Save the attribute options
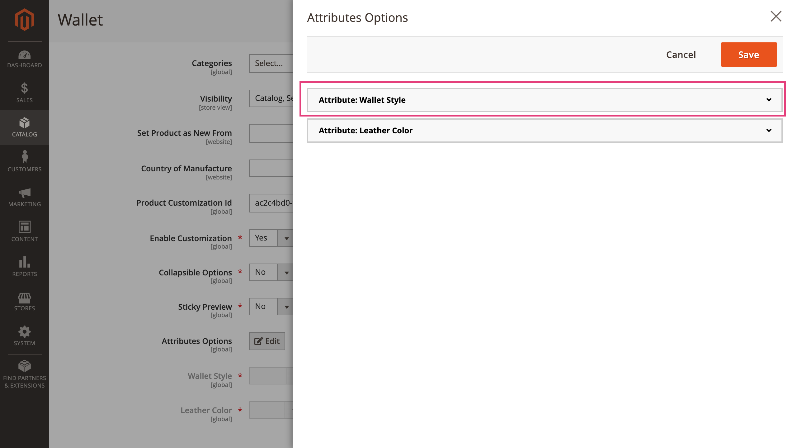The height and width of the screenshot is (448, 797). (748, 54)
